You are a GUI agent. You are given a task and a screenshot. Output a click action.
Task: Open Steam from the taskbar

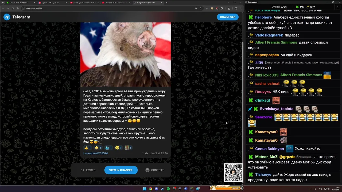tap(162, 189)
